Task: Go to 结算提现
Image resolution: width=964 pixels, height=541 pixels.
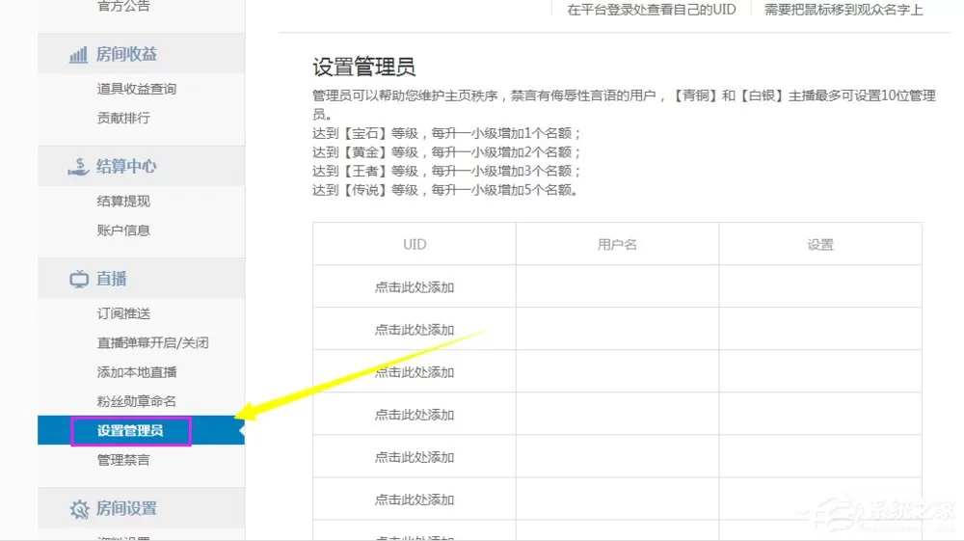Action: click(x=123, y=201)
